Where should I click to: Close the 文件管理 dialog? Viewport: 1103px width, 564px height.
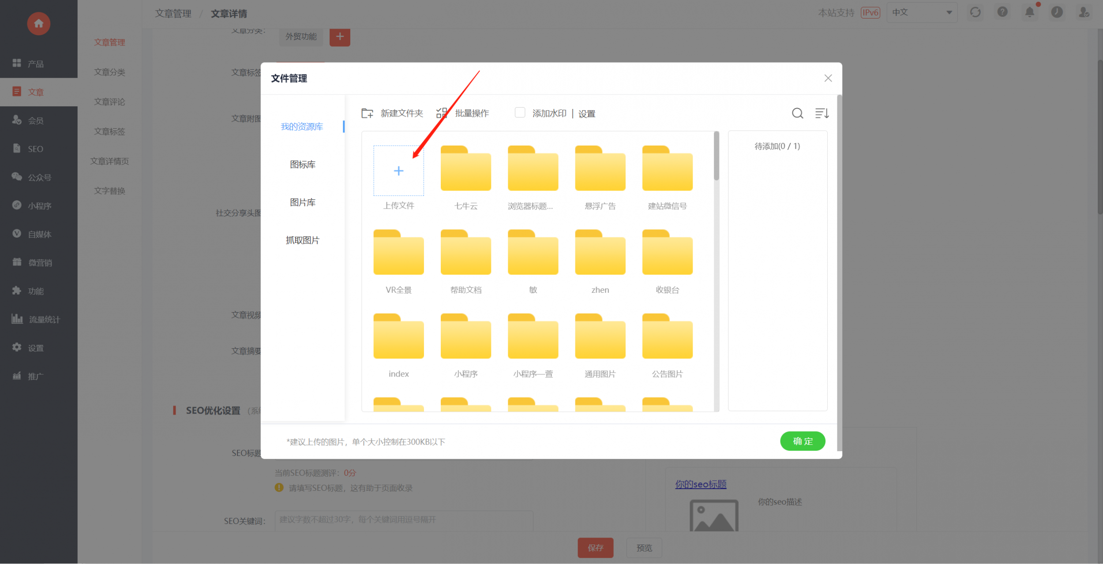click(828, 78)
